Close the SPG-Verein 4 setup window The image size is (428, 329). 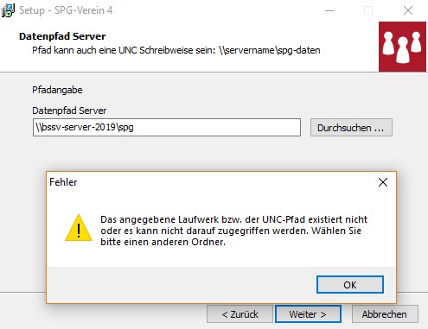click(408, 10)
